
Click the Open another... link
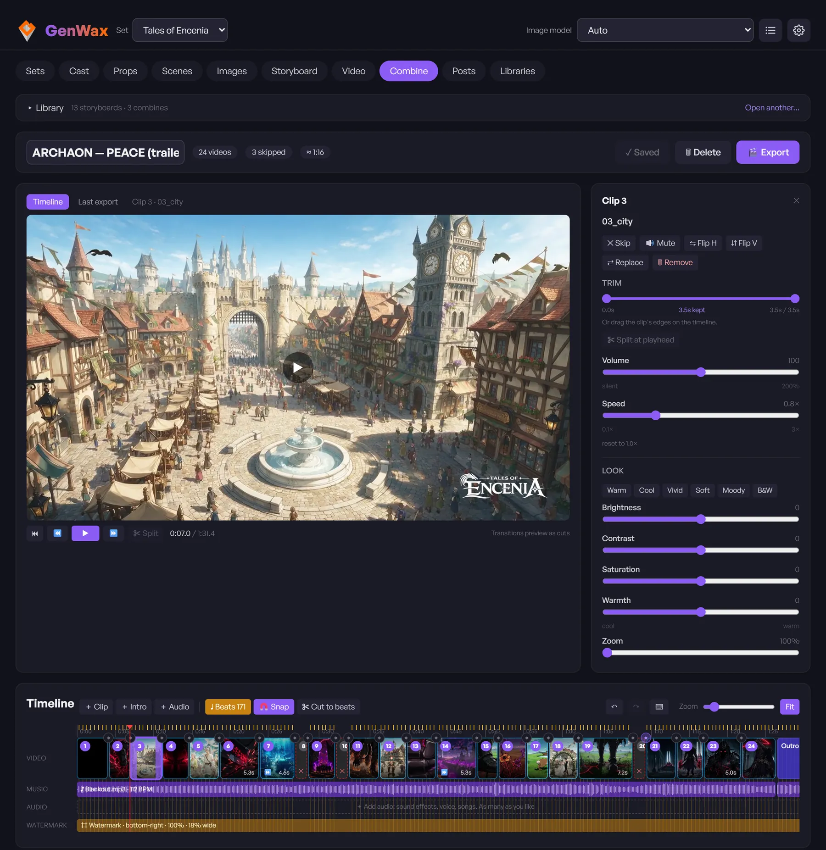coord(772,108)
